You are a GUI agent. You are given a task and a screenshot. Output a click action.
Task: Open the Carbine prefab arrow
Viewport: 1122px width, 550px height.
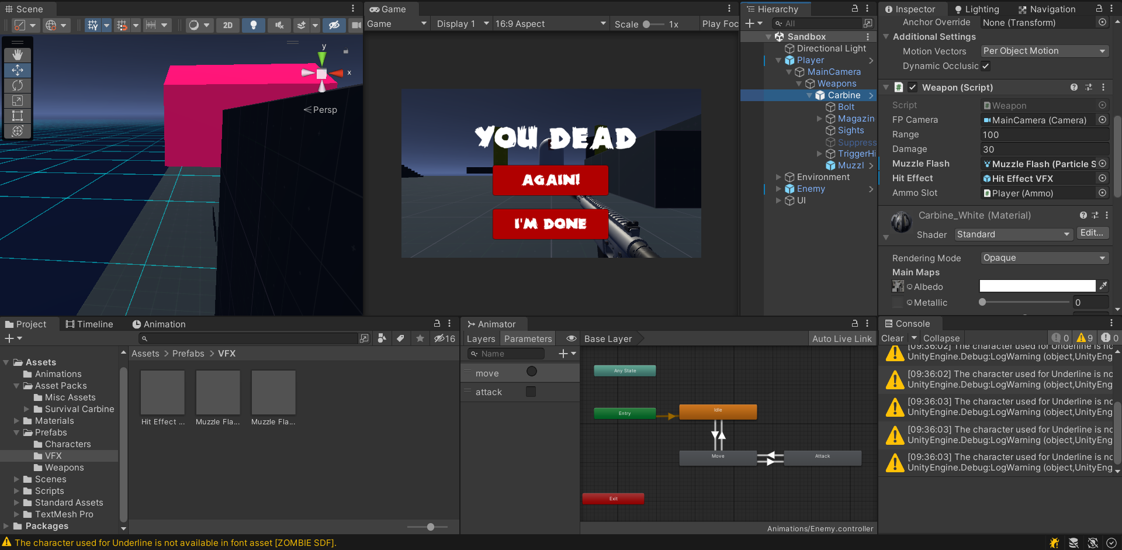[x=871, y=95]
